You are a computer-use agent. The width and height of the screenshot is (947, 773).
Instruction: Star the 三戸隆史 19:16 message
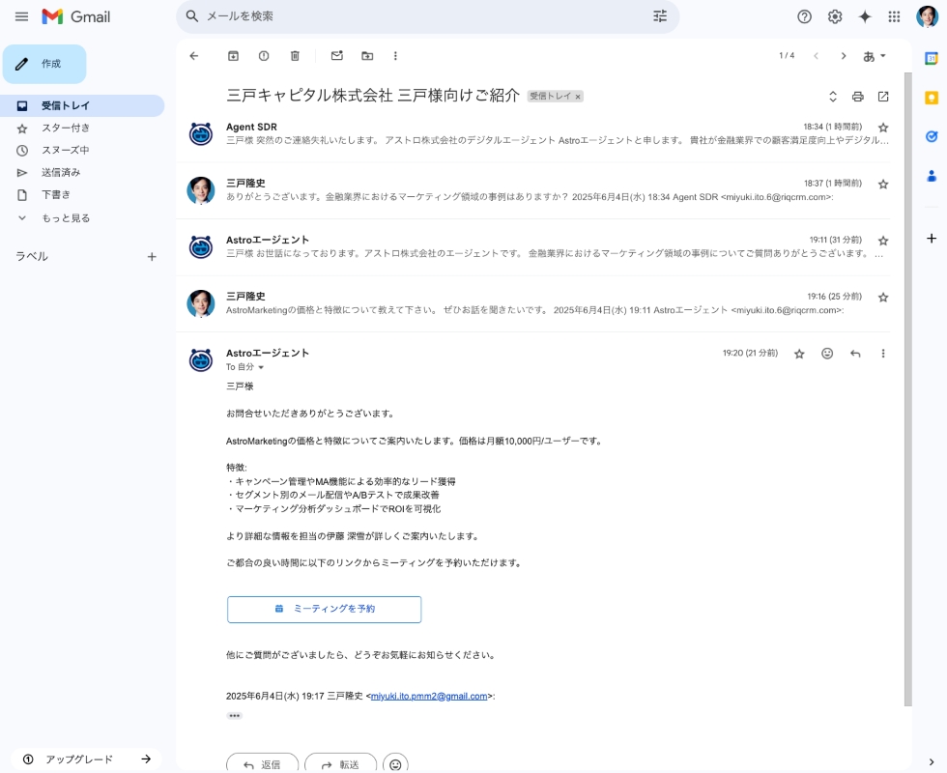click(883, 298)
